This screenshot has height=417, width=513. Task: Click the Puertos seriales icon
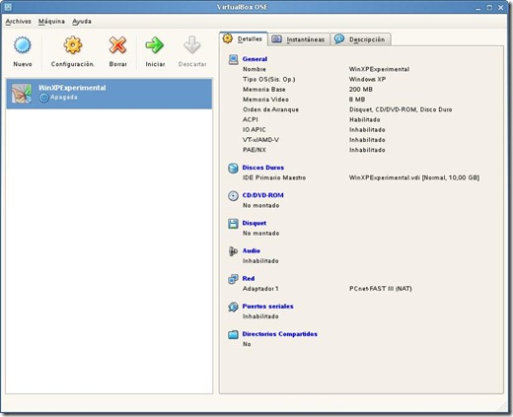point(233,307)
